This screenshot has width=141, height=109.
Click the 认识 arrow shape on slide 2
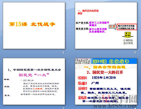[x=113, y=27]
